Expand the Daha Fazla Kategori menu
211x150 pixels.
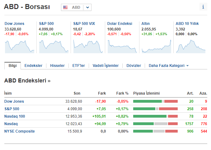169,66
